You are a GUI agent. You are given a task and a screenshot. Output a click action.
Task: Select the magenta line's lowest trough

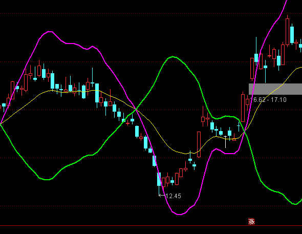coord(179,214)
